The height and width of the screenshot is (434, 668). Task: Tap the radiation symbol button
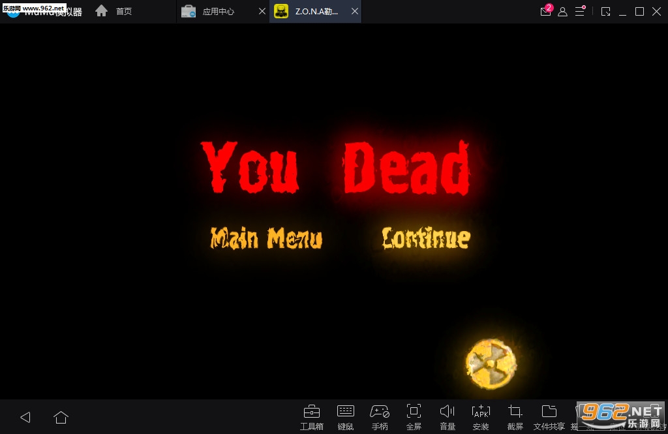click(491, 364)
